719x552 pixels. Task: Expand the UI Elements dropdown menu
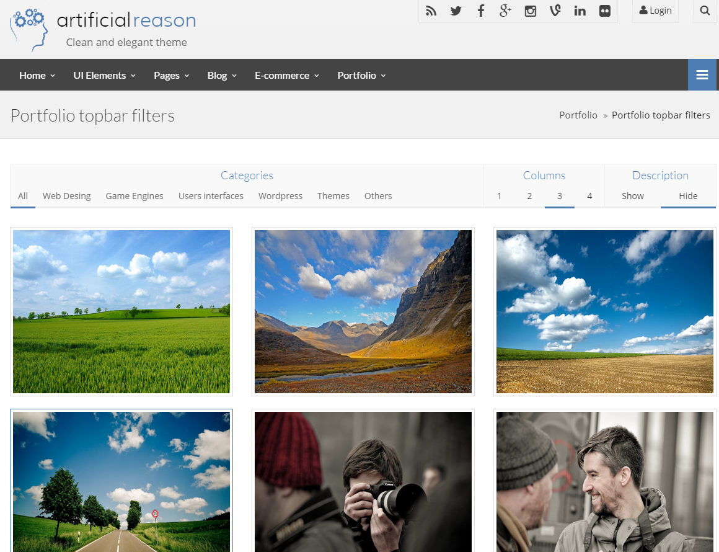coord(104,75)
